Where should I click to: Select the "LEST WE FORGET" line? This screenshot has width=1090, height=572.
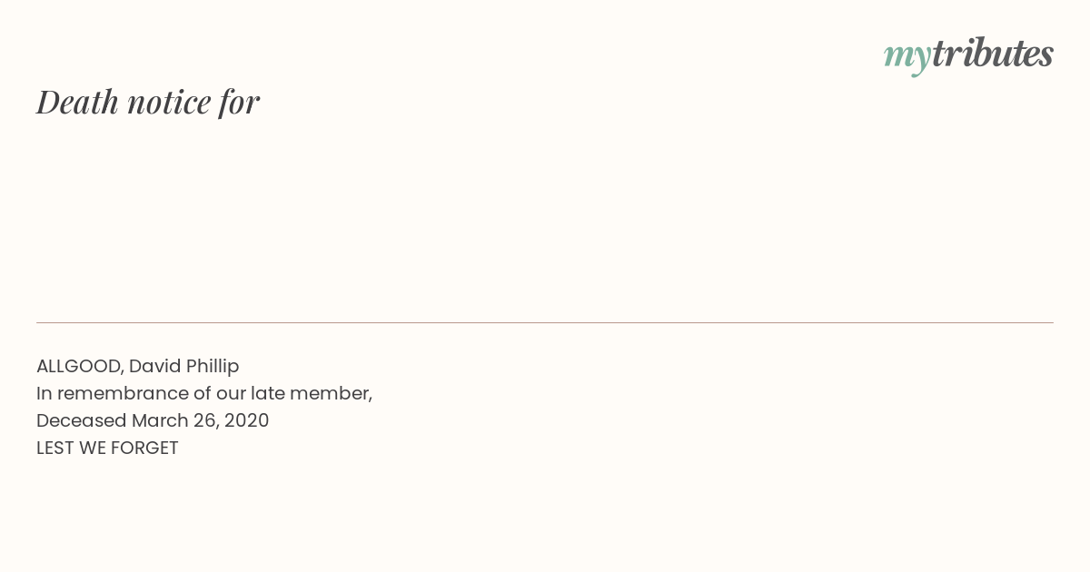tap(107, 448)
